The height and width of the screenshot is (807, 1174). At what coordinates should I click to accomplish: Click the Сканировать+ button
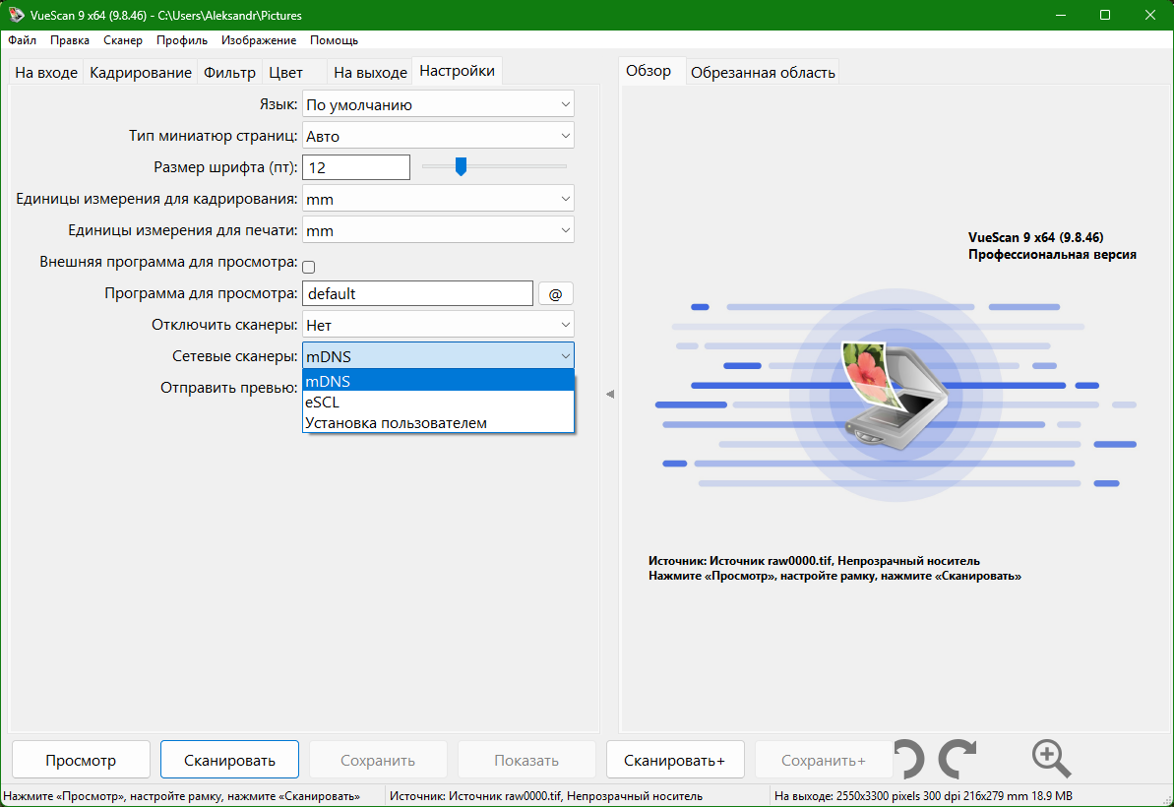click(675, 760)
